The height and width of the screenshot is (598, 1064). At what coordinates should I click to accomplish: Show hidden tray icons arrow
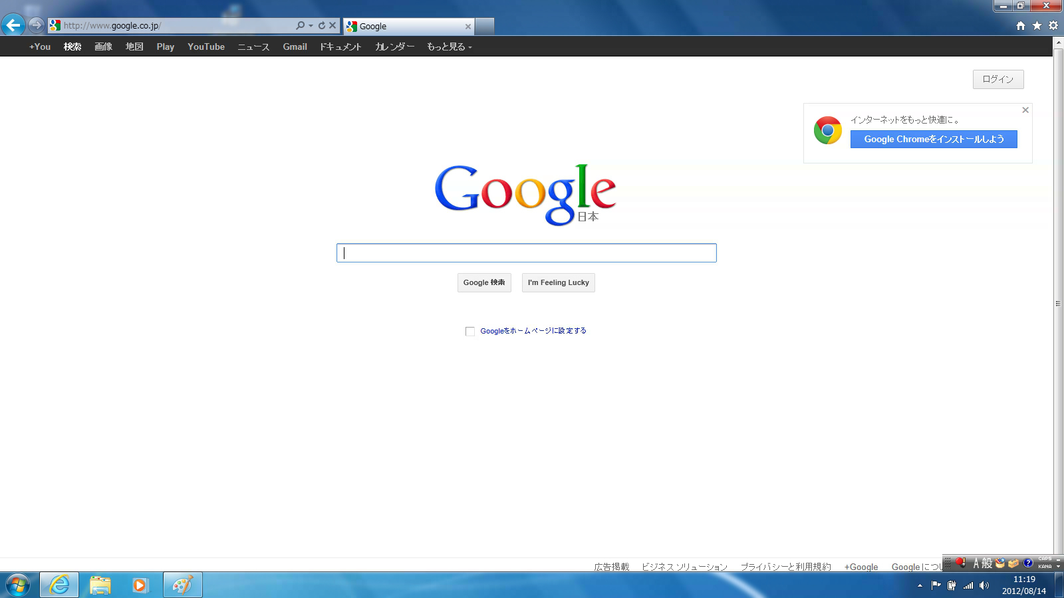tap(920, 585)
